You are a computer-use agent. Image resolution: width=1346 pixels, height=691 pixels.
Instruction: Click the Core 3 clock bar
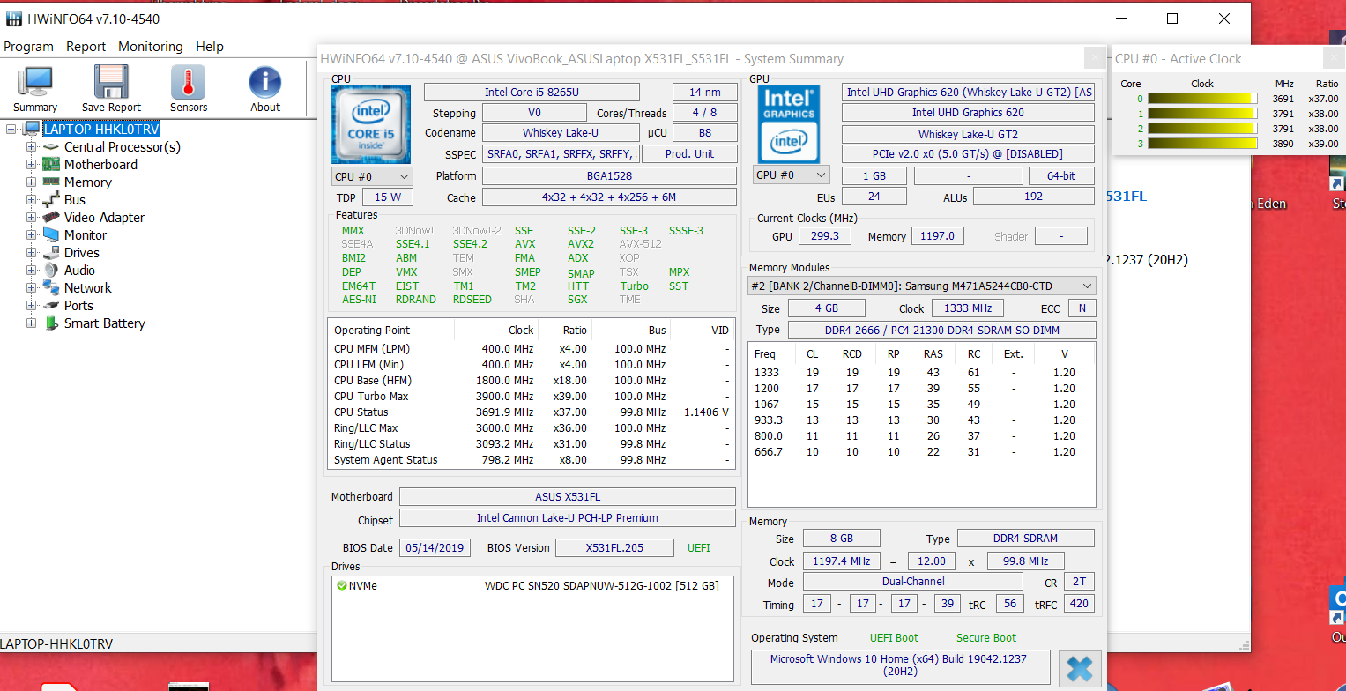click(x=1202, y=144)
